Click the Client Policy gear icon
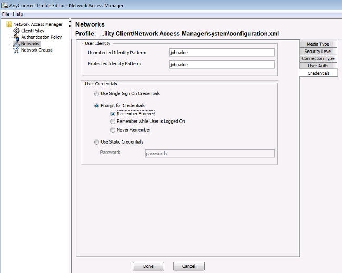 click(x=16, y=31)
